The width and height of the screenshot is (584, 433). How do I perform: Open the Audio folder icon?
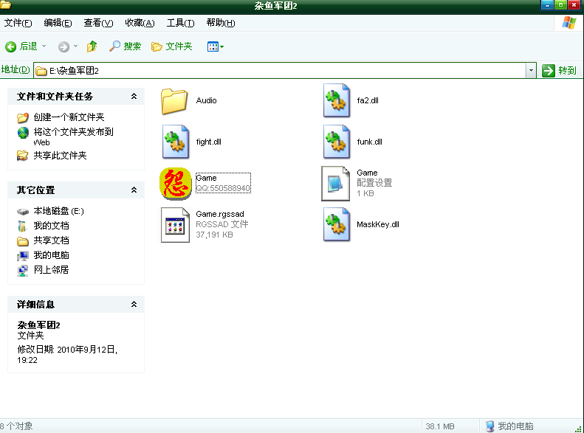pyautogui.click(x=174, y=101)
